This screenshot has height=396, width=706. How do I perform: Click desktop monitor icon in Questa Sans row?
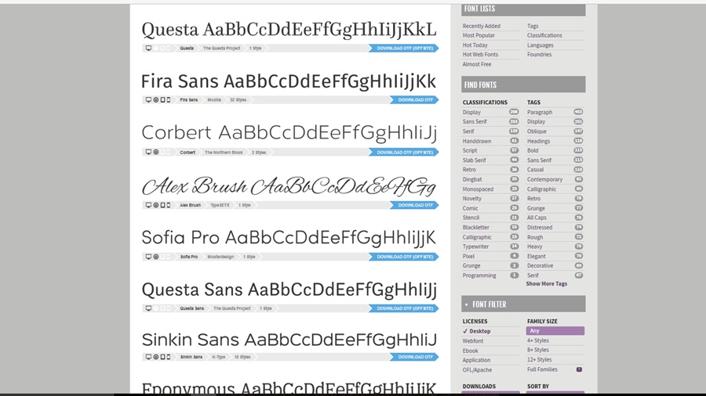(x=148, y=308)
